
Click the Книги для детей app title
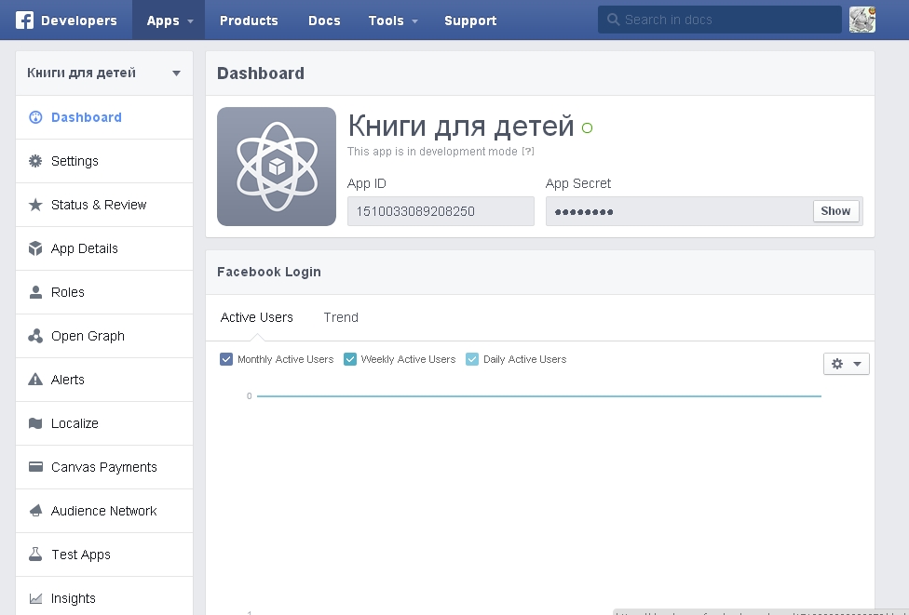coord(461,126)
